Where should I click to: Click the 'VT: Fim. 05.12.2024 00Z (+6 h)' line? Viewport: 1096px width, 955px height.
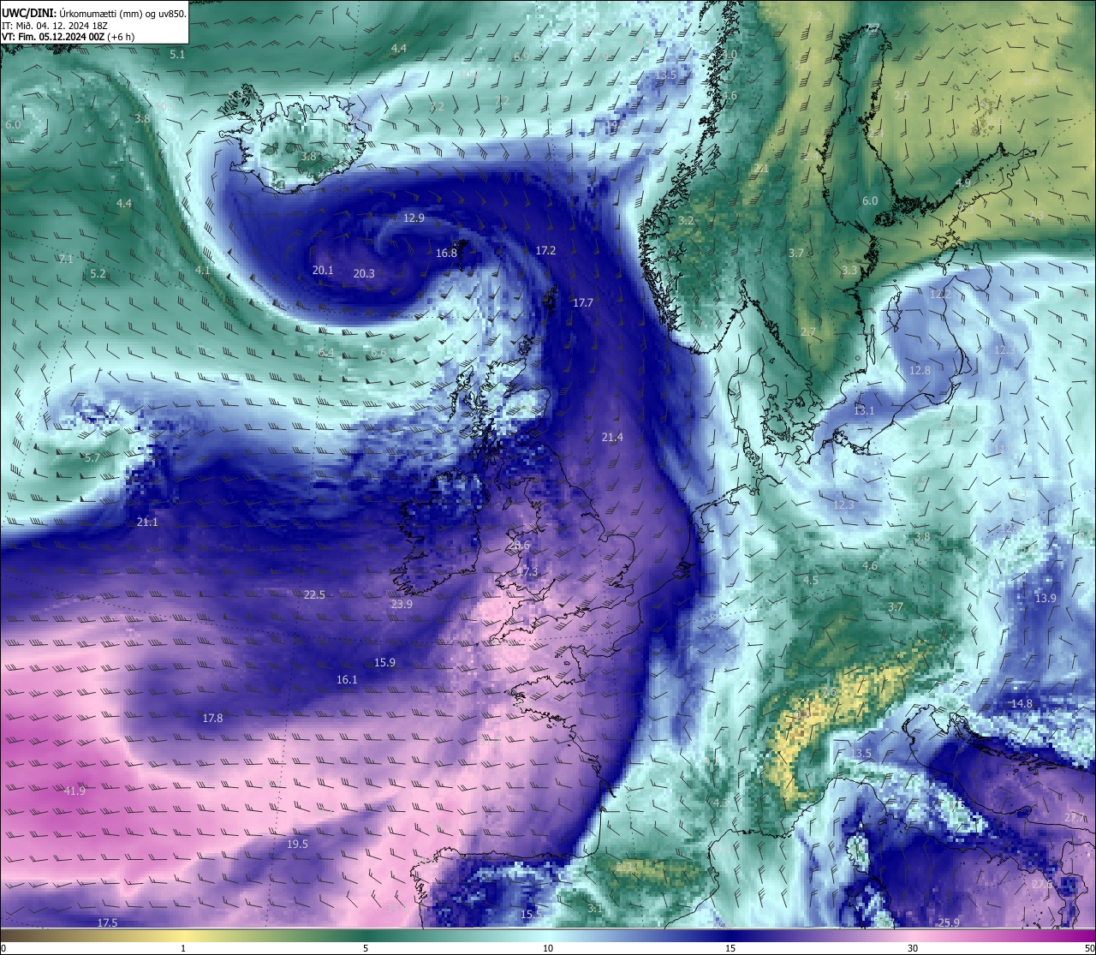[70, 37]
